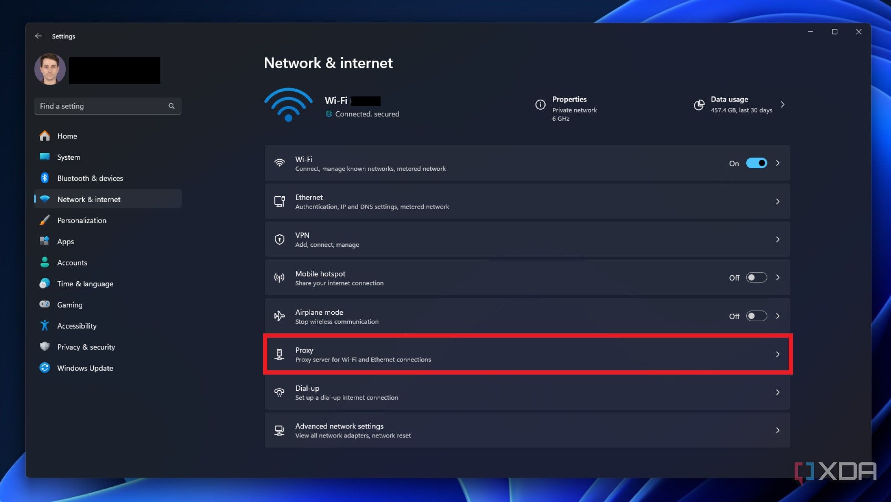Turn on Airplane mode
891x502 pixels.
[x=757, y=316]
